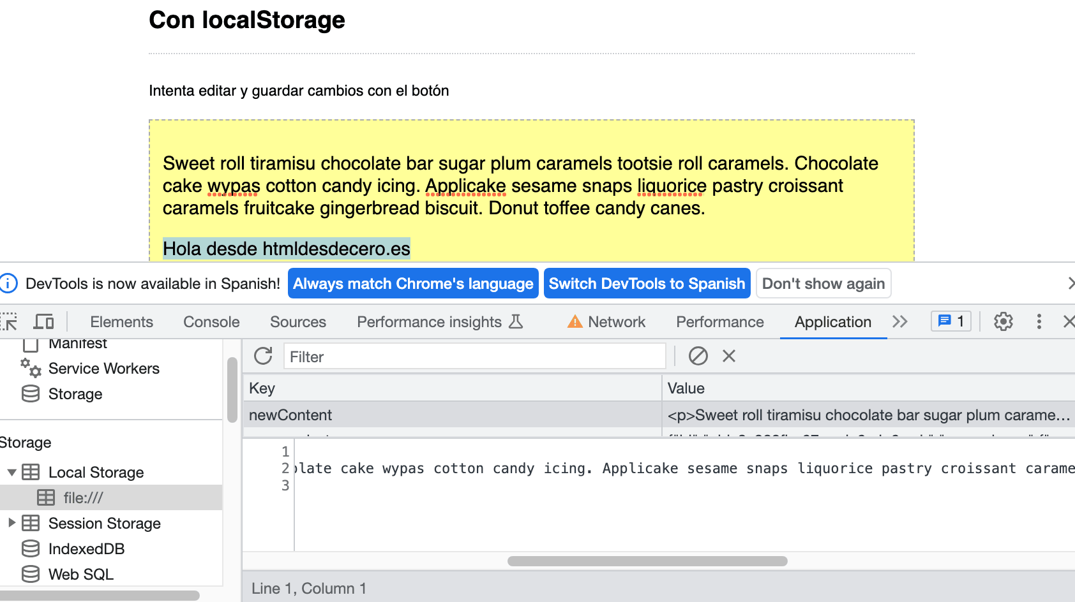Viewport: 1075px width, 602px height.
Task: Delete selected entry with X icon
Action: [728, 356]
